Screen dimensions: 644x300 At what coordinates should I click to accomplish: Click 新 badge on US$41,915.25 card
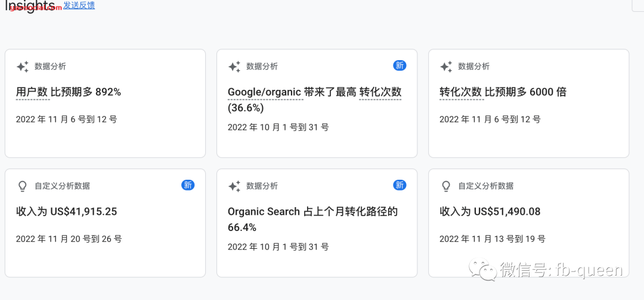coord(188,185)
